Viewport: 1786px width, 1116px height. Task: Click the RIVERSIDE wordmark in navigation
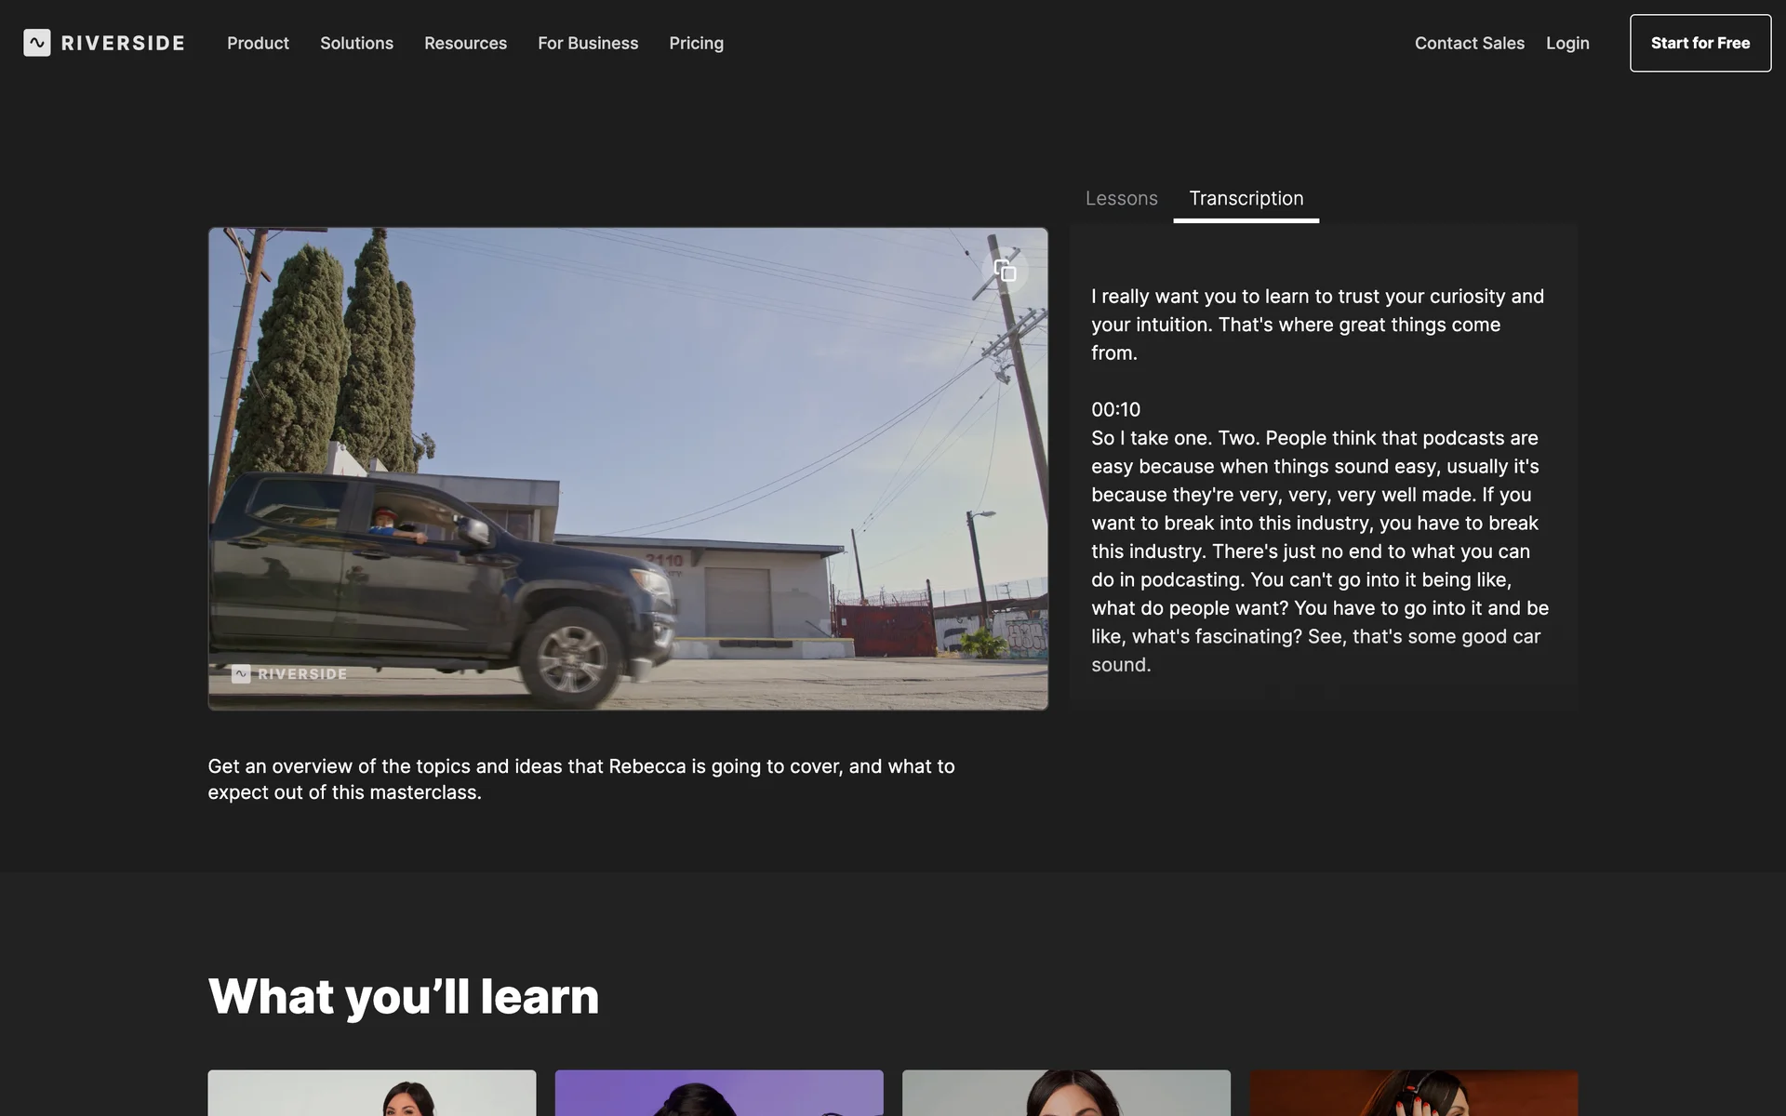tap(123, 43)
